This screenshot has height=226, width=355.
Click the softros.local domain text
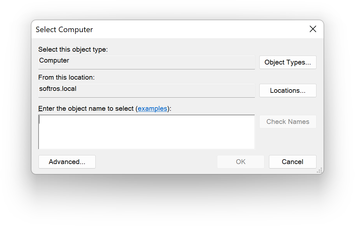click(57, 89)
